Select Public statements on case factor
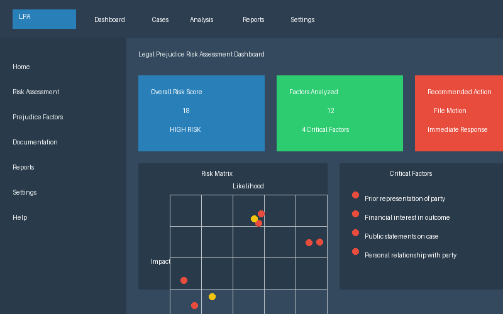This screenshot has height=314, width=503. (402, 237)
